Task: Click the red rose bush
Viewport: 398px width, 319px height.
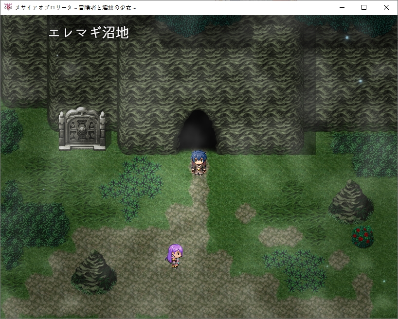Action: (362, 236)
